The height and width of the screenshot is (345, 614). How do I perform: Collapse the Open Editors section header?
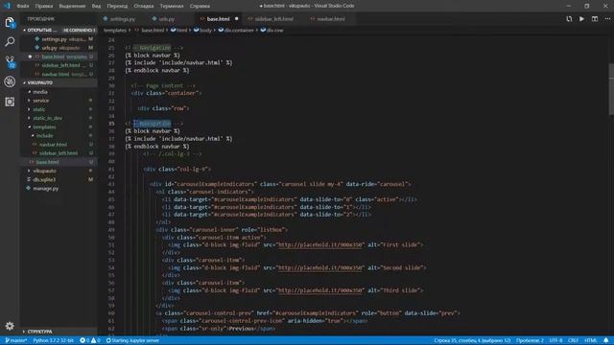[x=59, y=30]
